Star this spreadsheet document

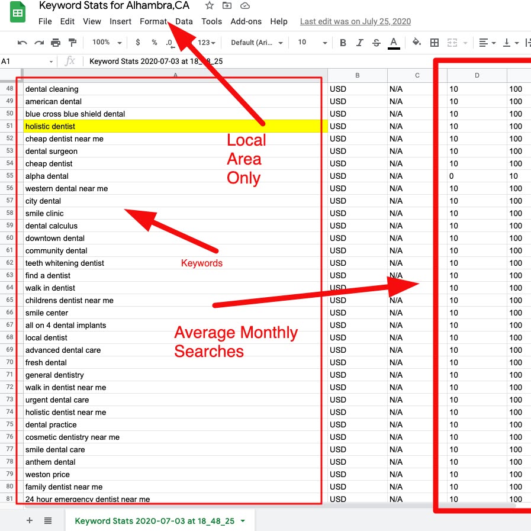pyautogui.click(x=209, y=6)
